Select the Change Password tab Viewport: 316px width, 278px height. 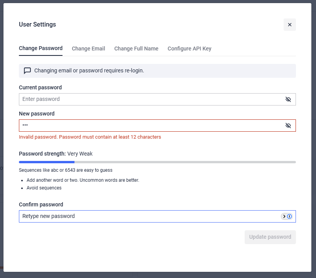(41, 49)
